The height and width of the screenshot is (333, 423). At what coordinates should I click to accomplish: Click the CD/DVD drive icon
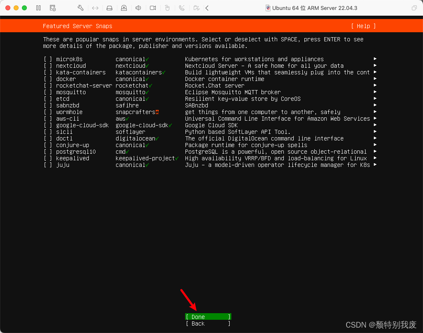(x=124, y=8)
